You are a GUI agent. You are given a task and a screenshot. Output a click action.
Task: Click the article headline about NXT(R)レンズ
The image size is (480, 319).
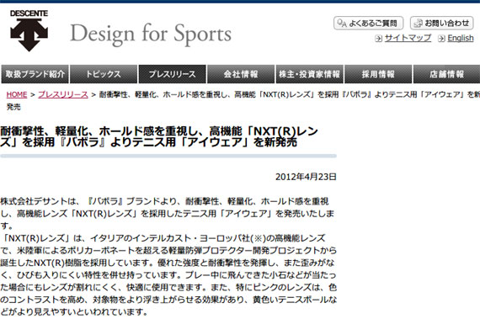point(159,136)
